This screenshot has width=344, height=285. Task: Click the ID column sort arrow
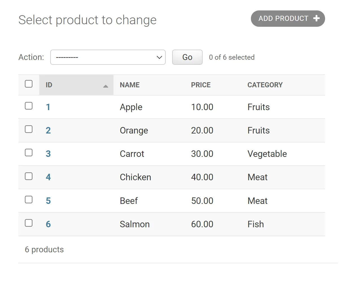tap(106, 86)
